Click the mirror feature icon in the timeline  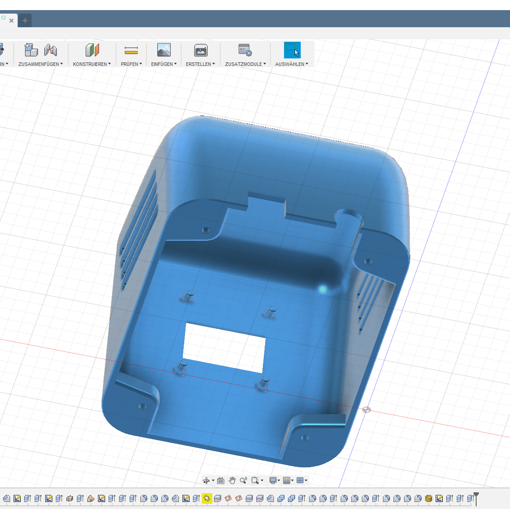(69, 498)
